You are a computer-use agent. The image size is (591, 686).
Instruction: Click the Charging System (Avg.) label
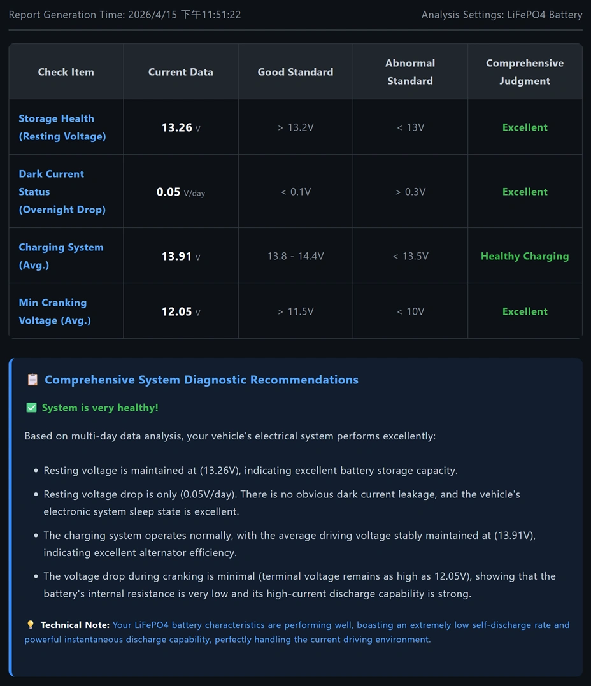point(61,256)
